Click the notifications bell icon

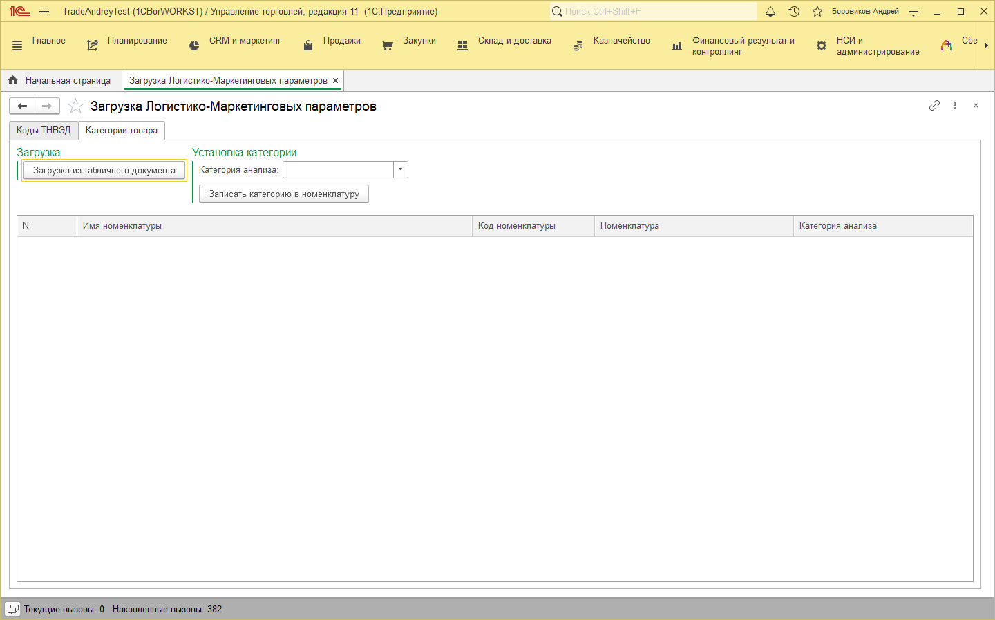tap(770, 12)
